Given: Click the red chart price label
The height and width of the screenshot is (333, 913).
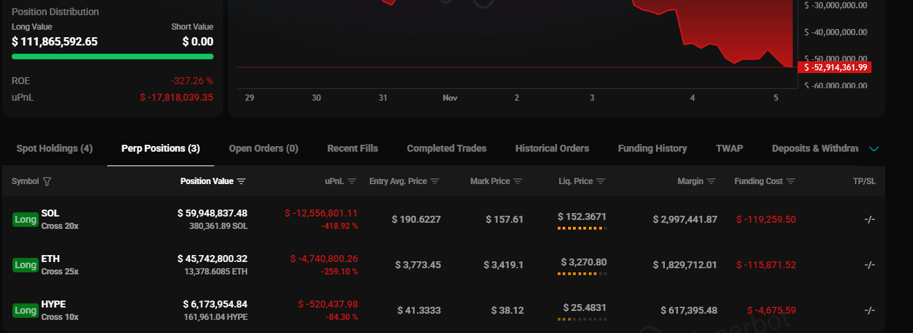Looking at the screenshot, I should click(834, 67).
